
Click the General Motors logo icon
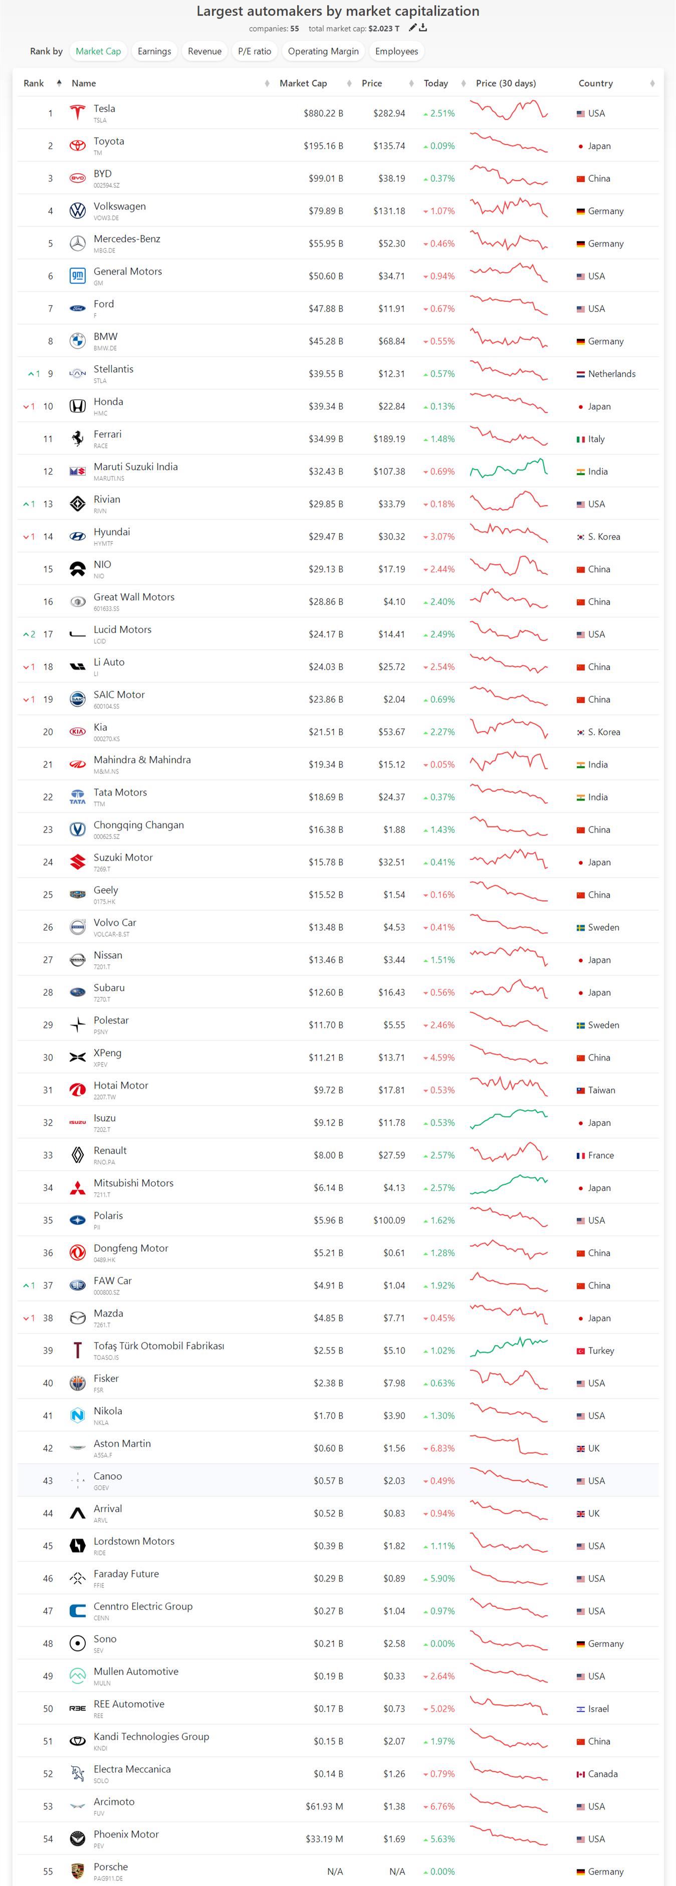[77, 276]
